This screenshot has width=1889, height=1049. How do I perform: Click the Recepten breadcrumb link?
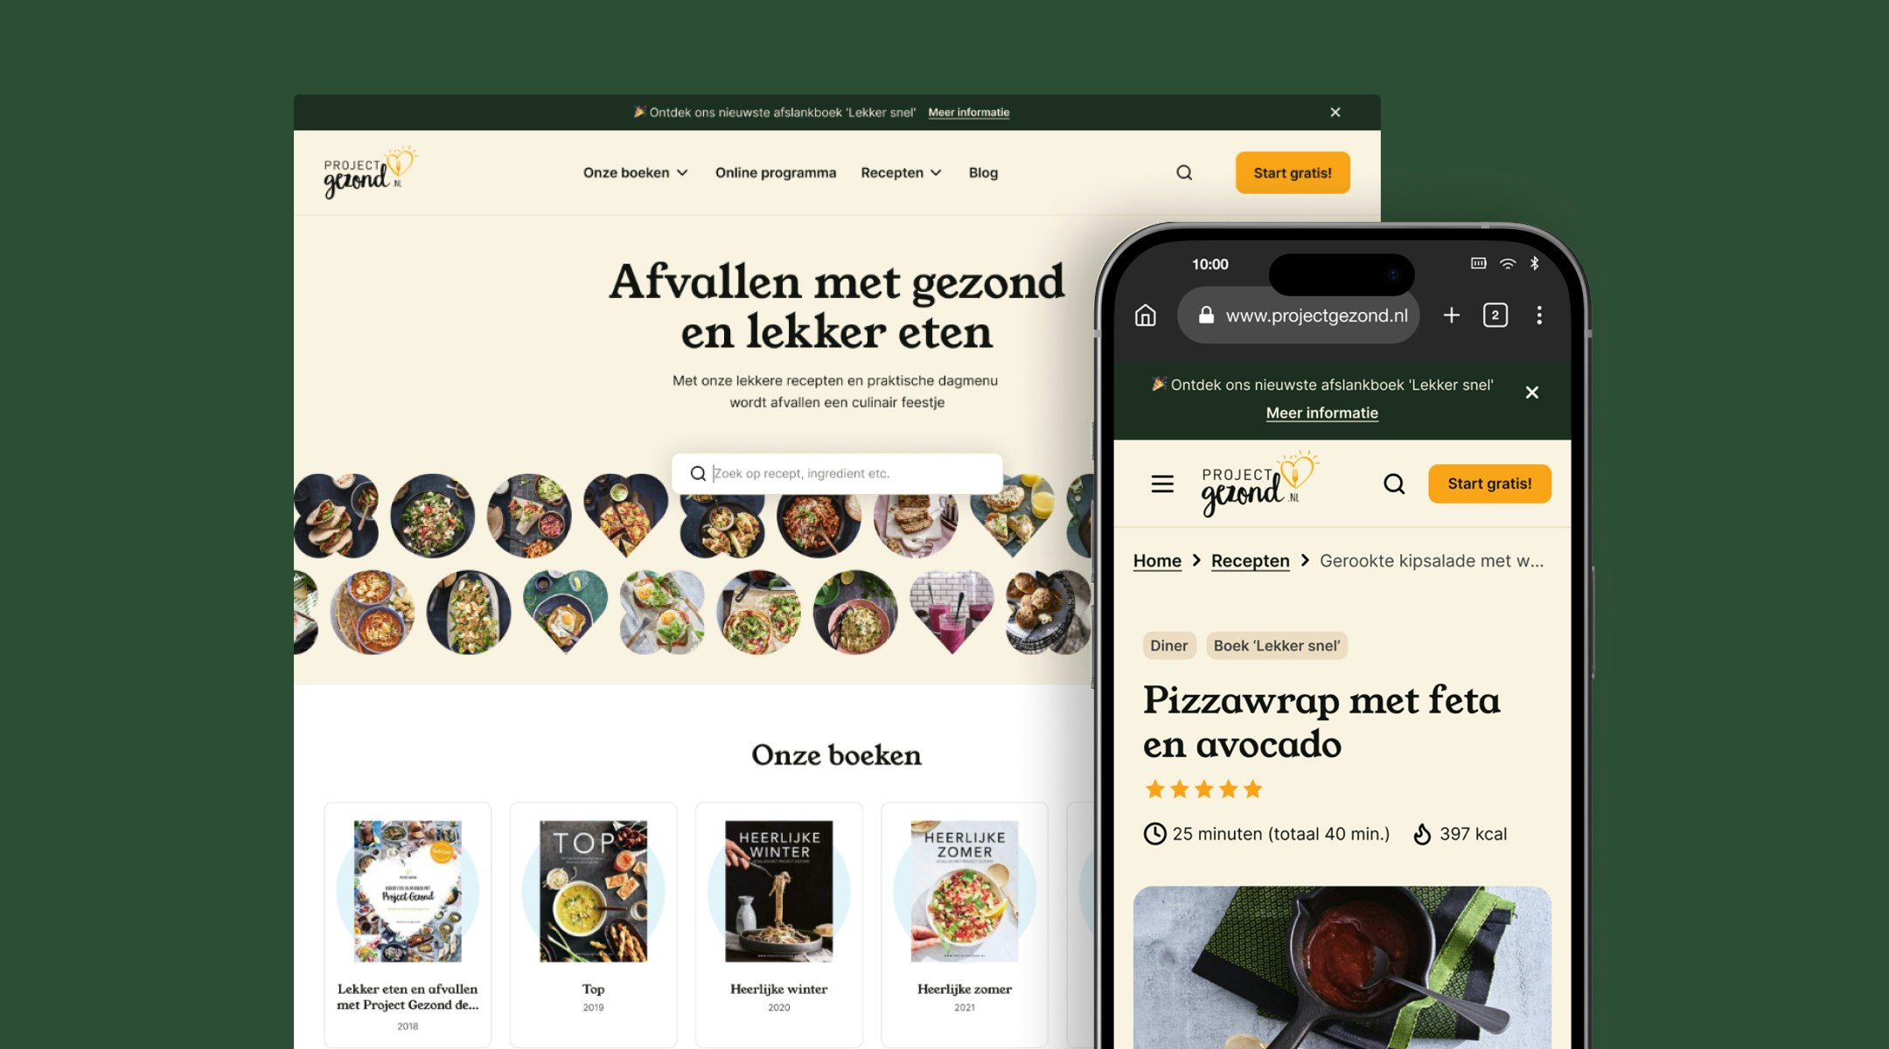pos(1251,561)
